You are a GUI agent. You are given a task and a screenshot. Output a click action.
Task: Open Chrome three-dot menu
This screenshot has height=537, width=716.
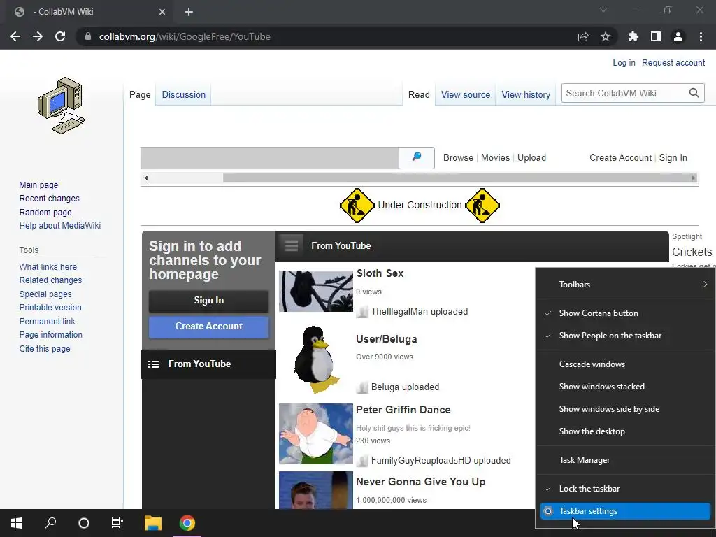(x=701, y=36)
